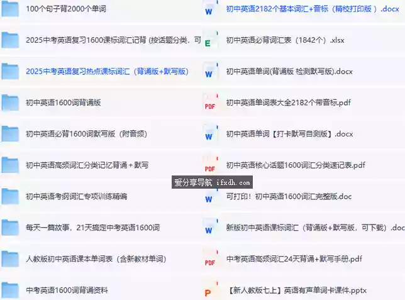Select the 初中英语必背1600词默写版（附音频）folder name

pos(86,133)
